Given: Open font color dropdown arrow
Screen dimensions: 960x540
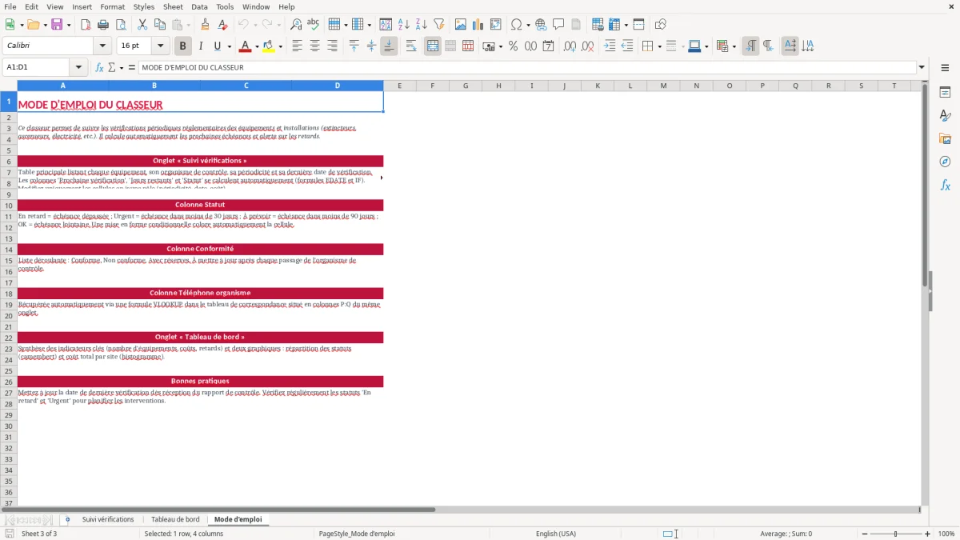Looking at the screenshot, I should click(257, 46).
